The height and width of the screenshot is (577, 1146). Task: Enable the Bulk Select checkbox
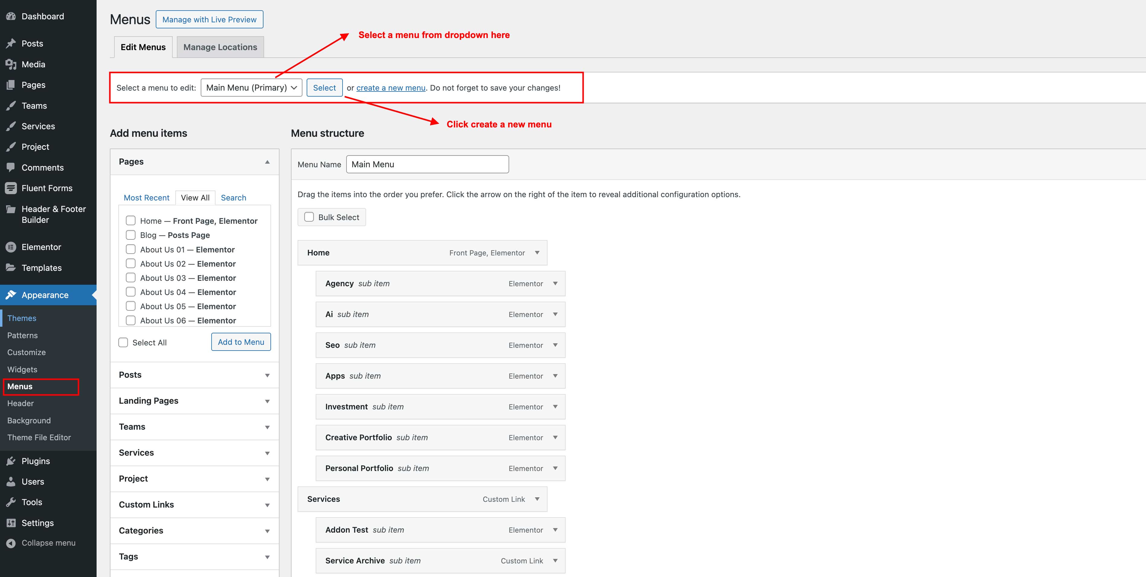[309, 217]
